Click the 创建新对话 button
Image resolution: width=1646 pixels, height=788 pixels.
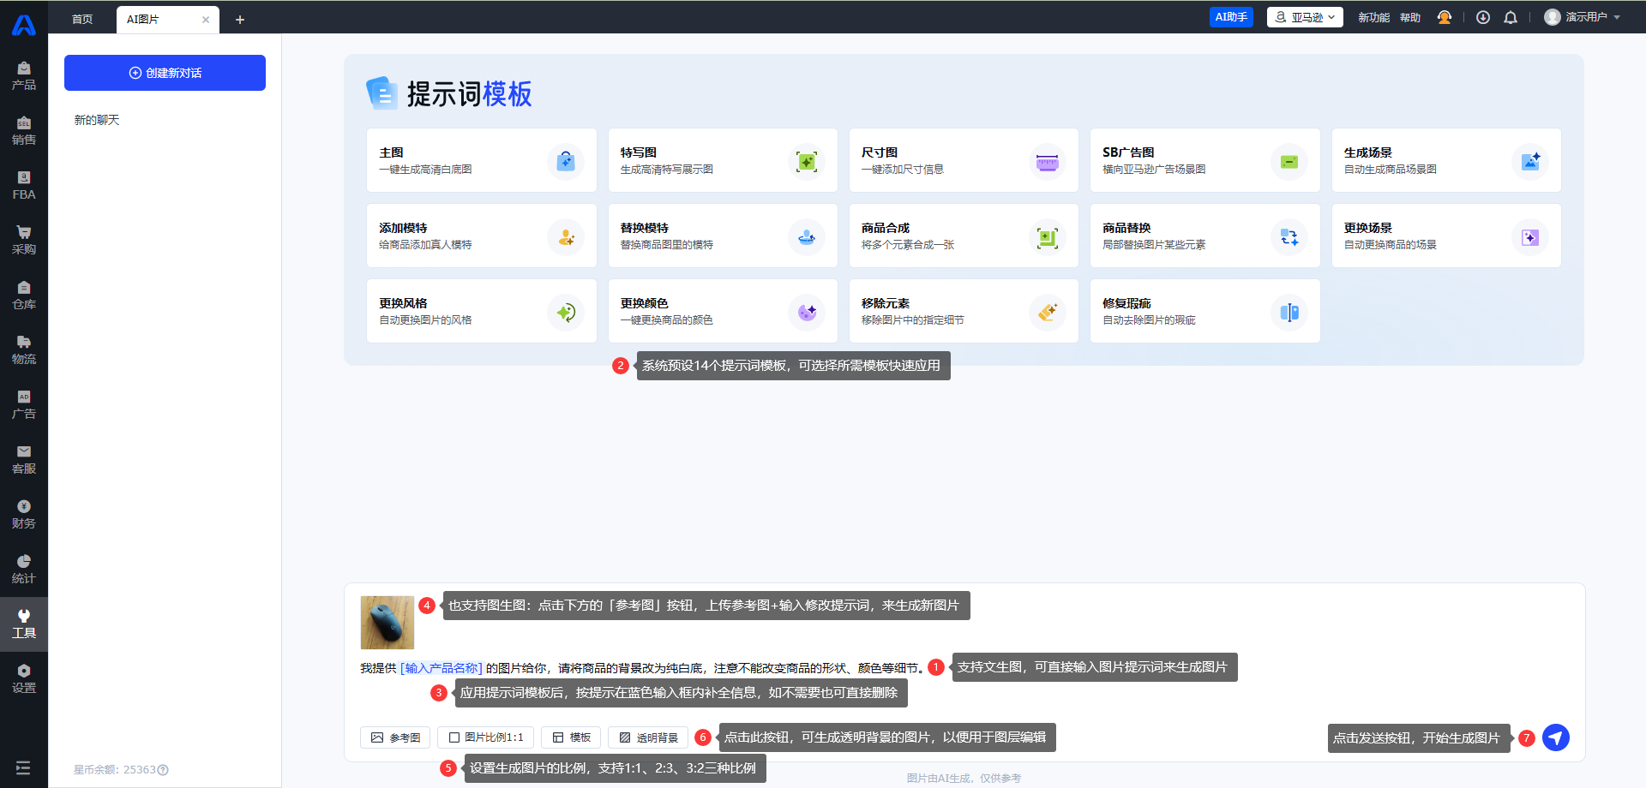coord(165,73)
